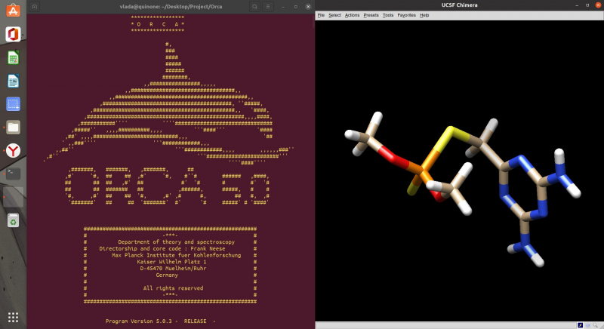Click the terminal search icon

coord(256,6)
